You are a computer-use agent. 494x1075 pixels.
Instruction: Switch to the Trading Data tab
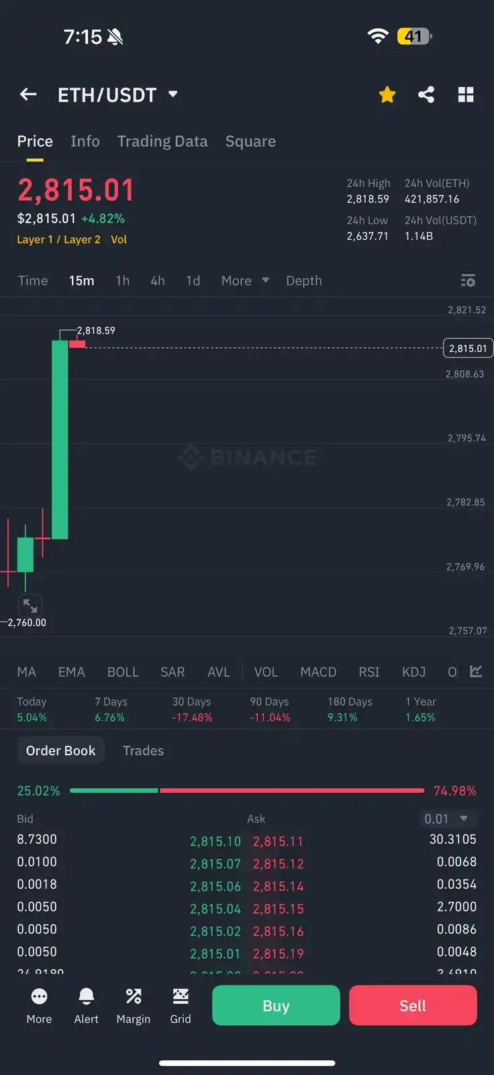(162, 141)
